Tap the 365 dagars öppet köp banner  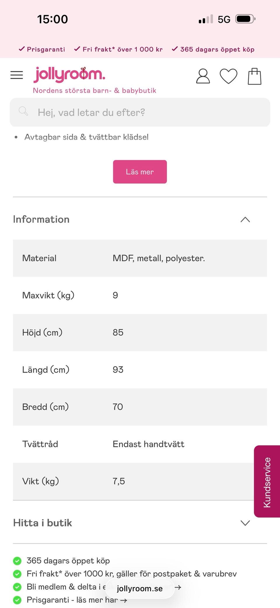pos(213,49)
